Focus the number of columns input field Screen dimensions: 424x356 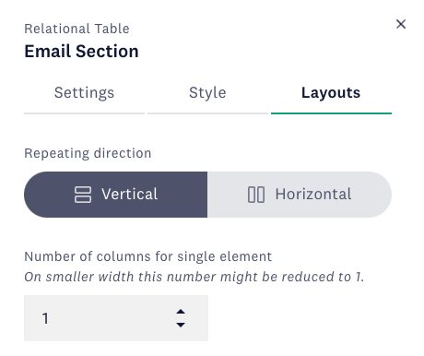(116, 318)
